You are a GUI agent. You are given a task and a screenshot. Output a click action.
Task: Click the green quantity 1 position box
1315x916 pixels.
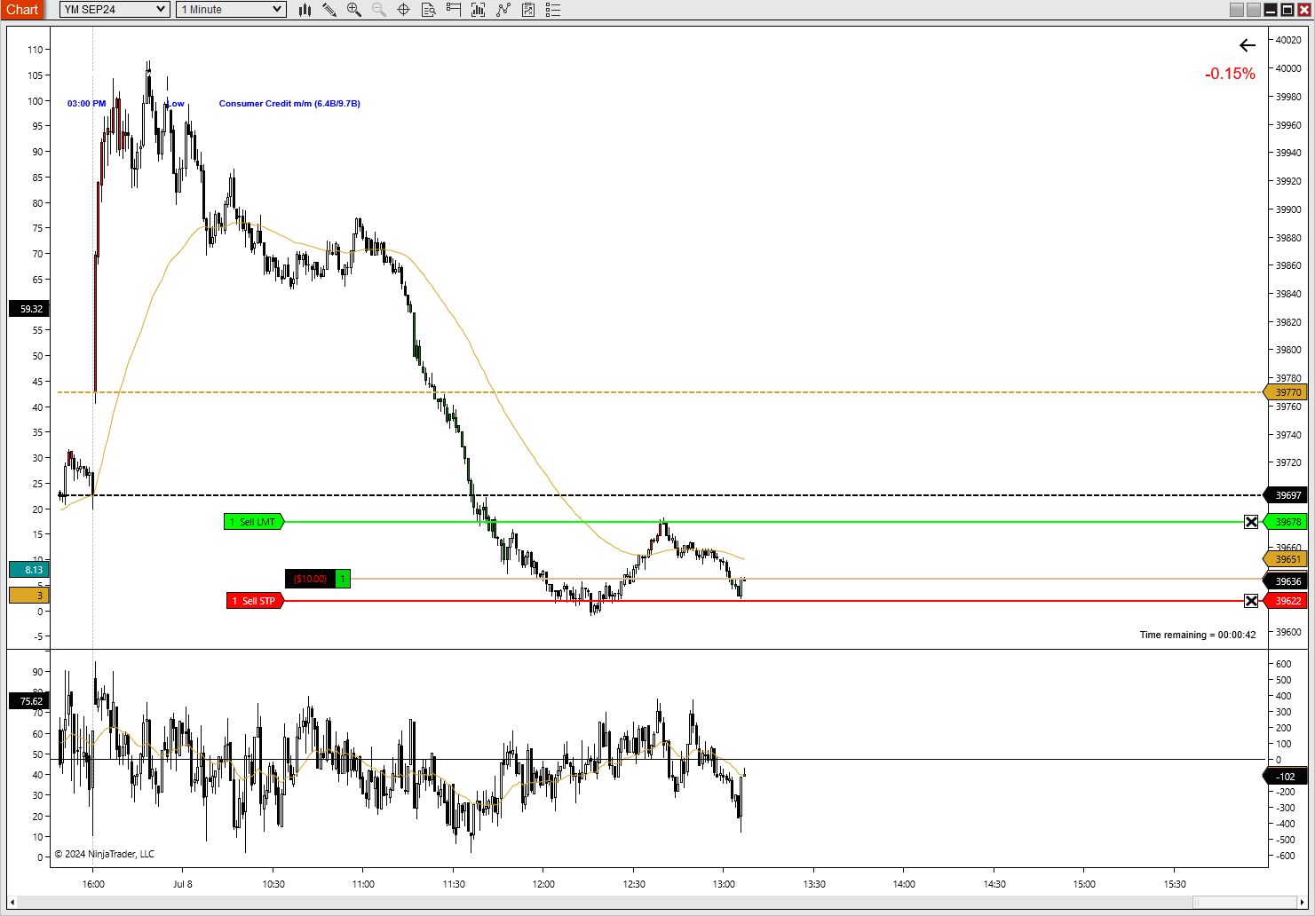click(343, 579)
